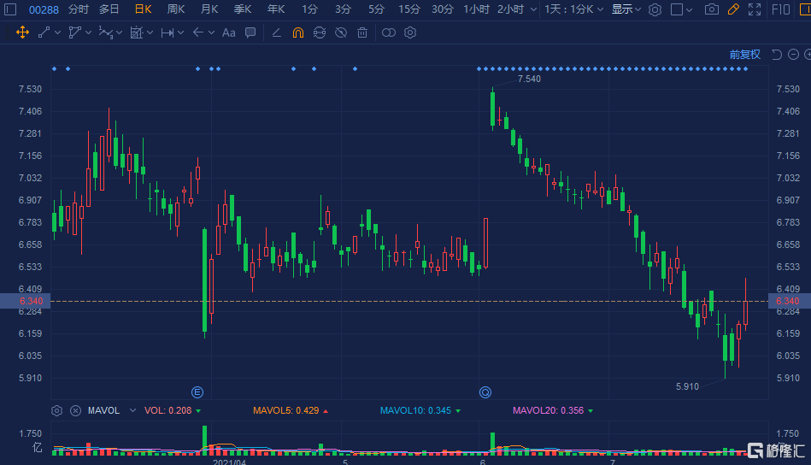Switch to 年K yearly chart
The width and height of the screenshot is (811, 465).
276,9
